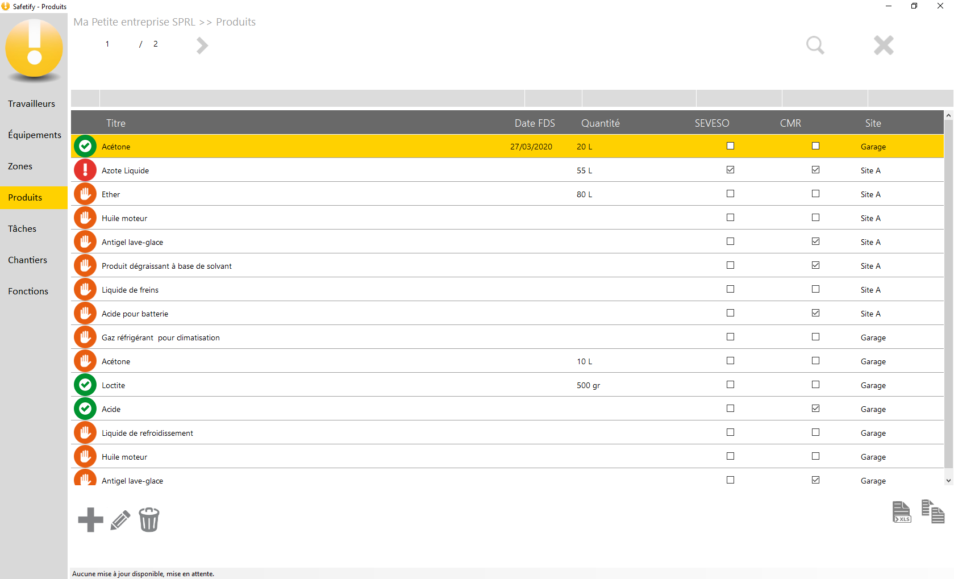The height and width of the screenshot is (579, 954).
Task: Open Chantiers section
Action: [34, 260]
